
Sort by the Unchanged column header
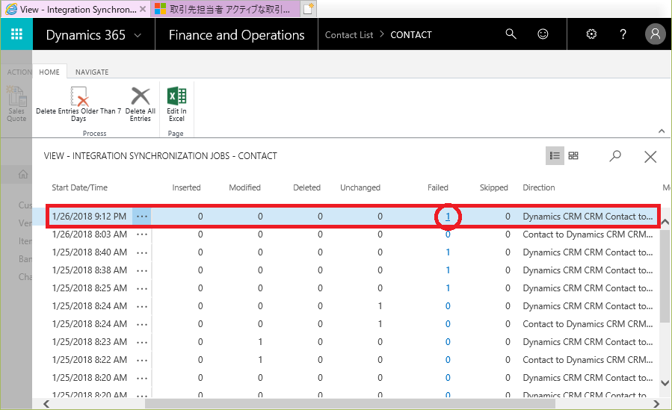(x=360, y=187)
